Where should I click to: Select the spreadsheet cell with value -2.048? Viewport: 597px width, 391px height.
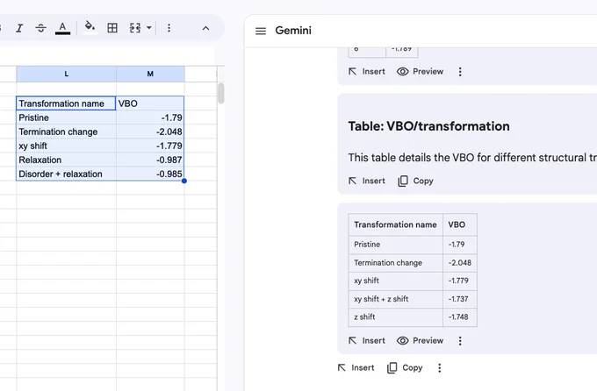click(x=150, y=132)
